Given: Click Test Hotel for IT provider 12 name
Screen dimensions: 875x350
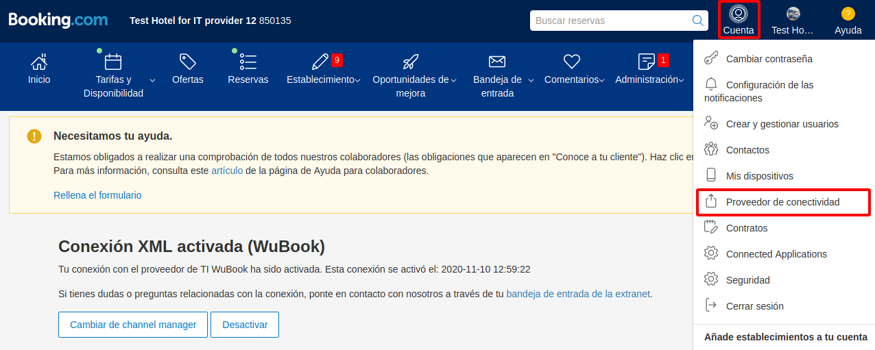Looking at the screenshot, I should (193, 21).
